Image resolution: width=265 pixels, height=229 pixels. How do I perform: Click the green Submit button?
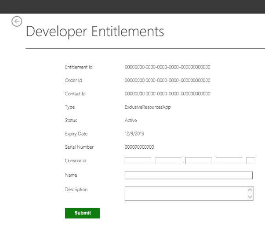83,213
